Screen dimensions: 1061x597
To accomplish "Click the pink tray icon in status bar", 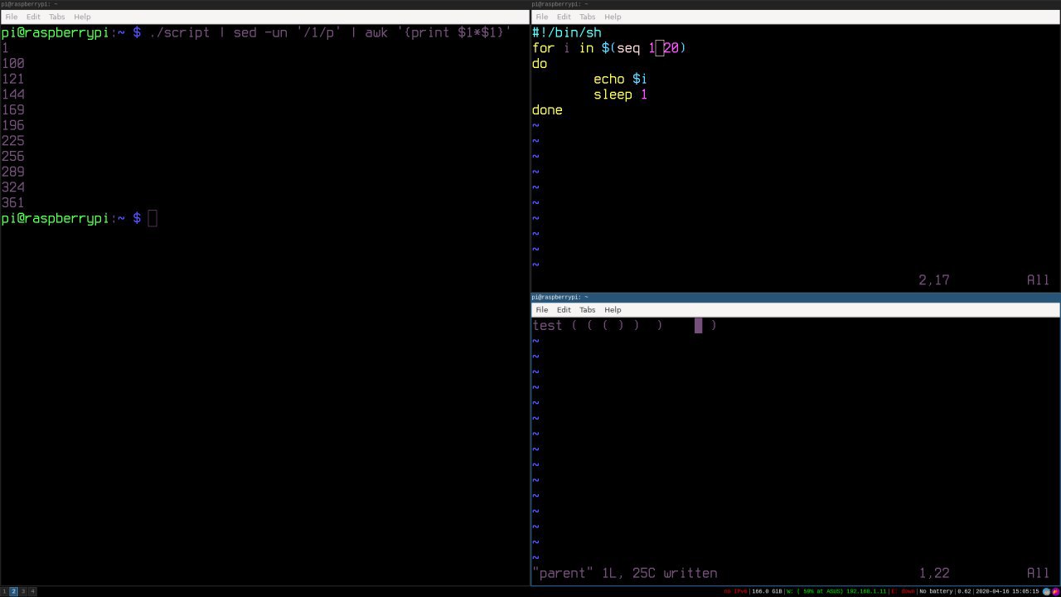I will click(1055, 591).
